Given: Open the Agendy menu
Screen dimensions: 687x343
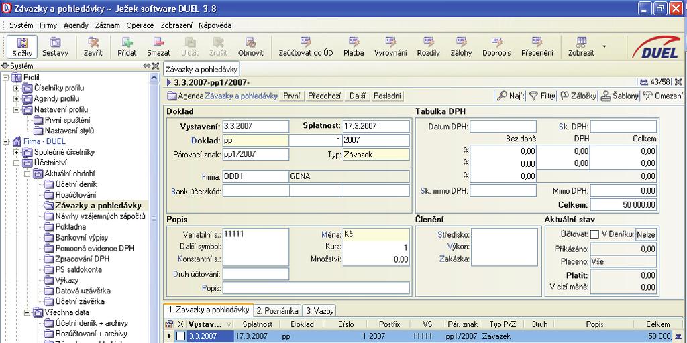Looking at the screenshot, I should [x=76, y=25].
